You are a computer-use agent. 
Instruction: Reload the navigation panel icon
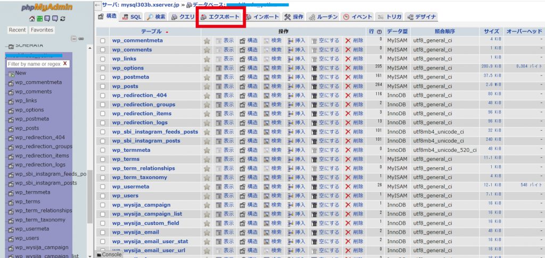[63, 19]
